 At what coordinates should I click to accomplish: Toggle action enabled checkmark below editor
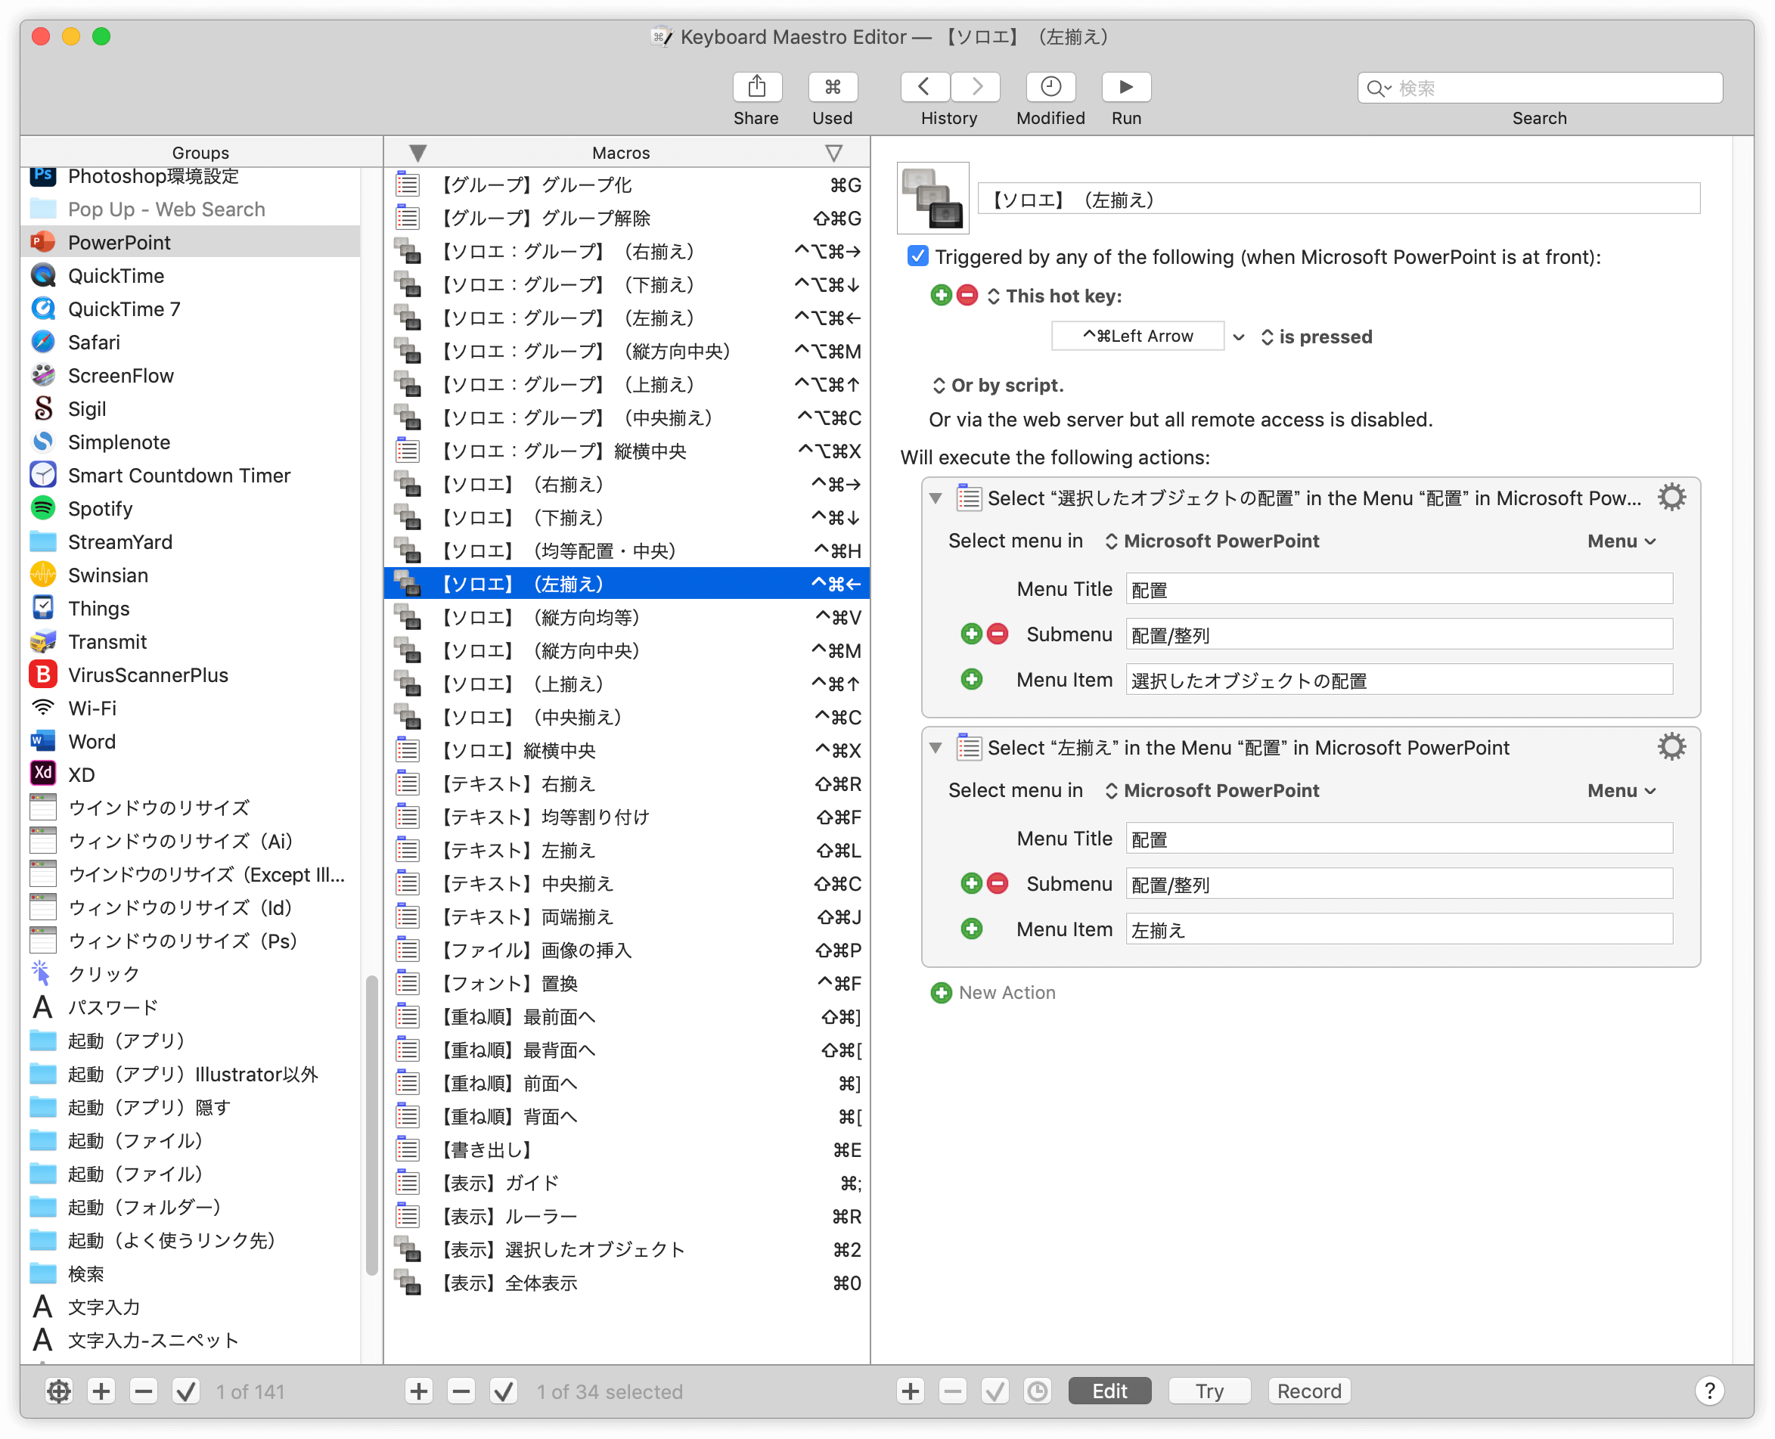click(x=995, y=1391)
